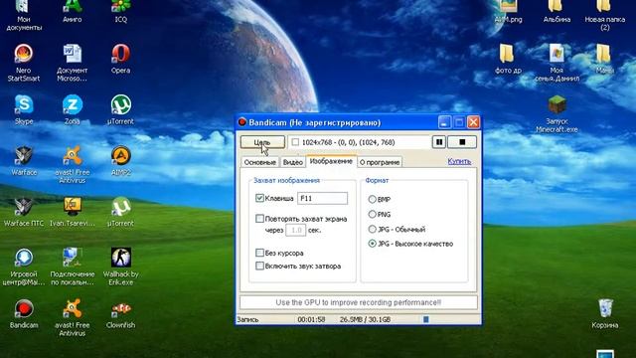Viewport: 636px width, 358px height.
Task: Select the µTorrent icon below AIMP2
Action: [121, 207]
